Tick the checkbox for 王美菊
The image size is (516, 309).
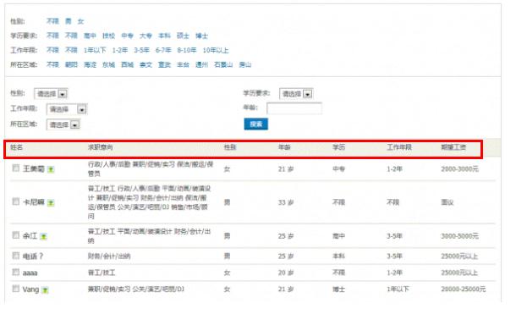16,168
